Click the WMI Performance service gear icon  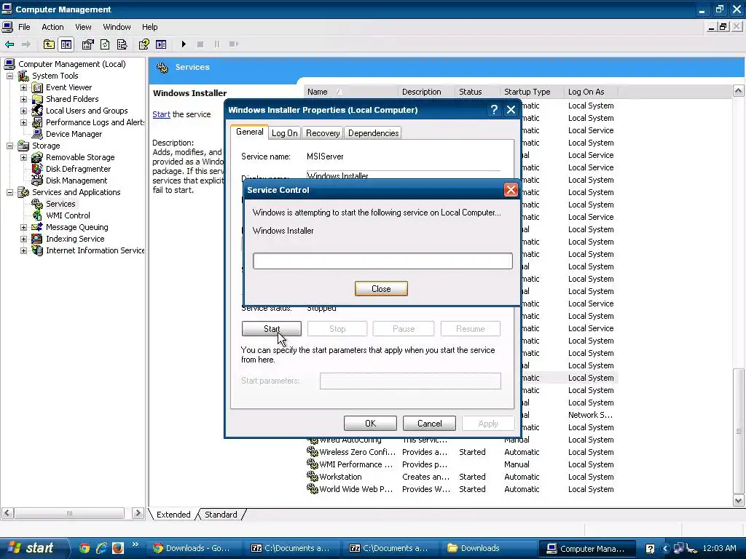[312, 464]
